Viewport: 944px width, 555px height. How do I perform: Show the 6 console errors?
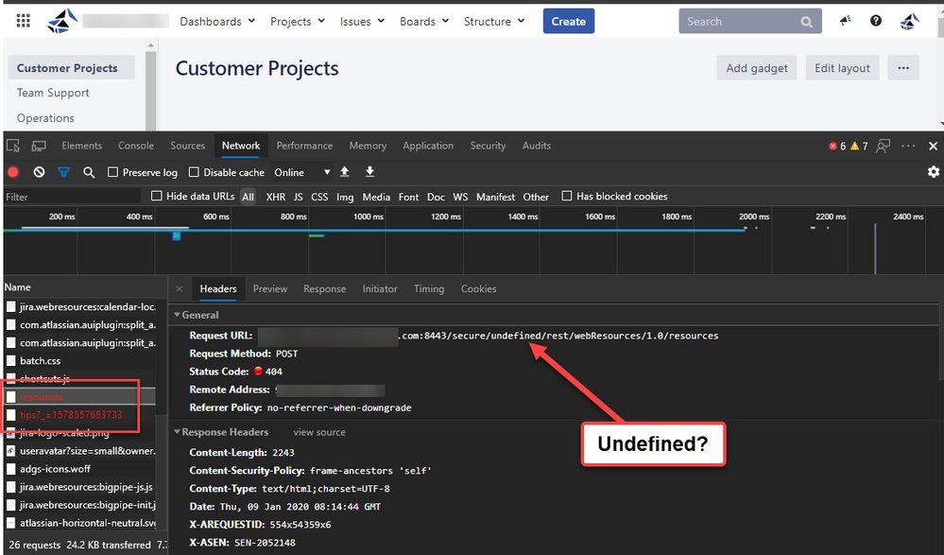coord(837,146)
